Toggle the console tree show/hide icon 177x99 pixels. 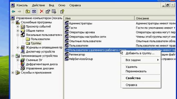click(x=34, y=12)
